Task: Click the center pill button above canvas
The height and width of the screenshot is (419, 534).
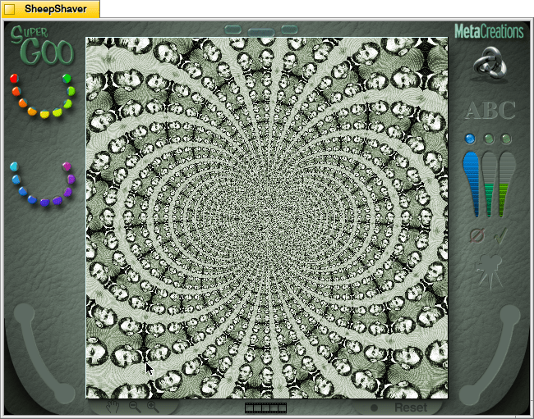Action: [261, 33]
